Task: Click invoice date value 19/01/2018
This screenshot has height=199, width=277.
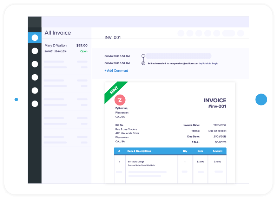Action: click(219, 125)
